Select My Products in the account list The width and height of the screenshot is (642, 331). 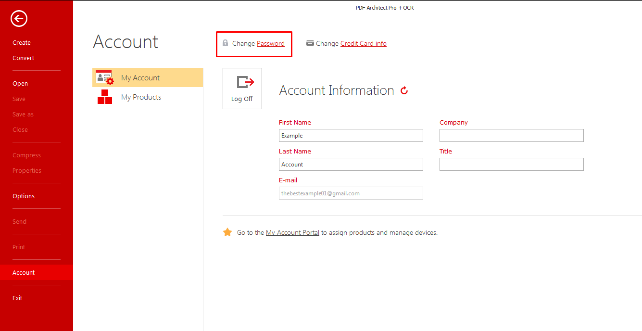click(x=141, y=97)
